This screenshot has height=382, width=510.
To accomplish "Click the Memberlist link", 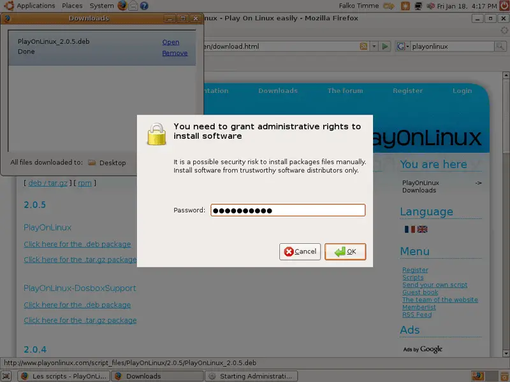I will [x=419, y=308].
